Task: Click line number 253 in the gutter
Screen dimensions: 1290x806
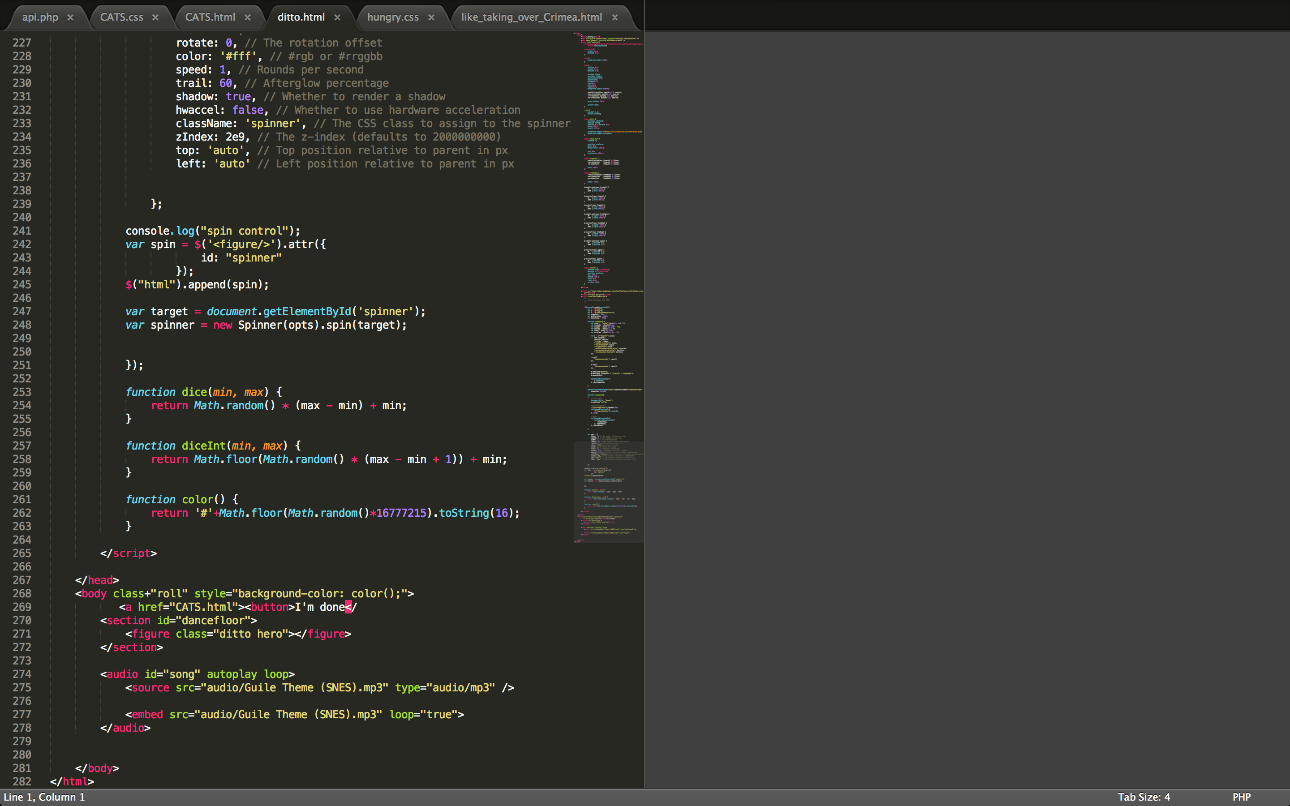Action: tap(22, 392)
